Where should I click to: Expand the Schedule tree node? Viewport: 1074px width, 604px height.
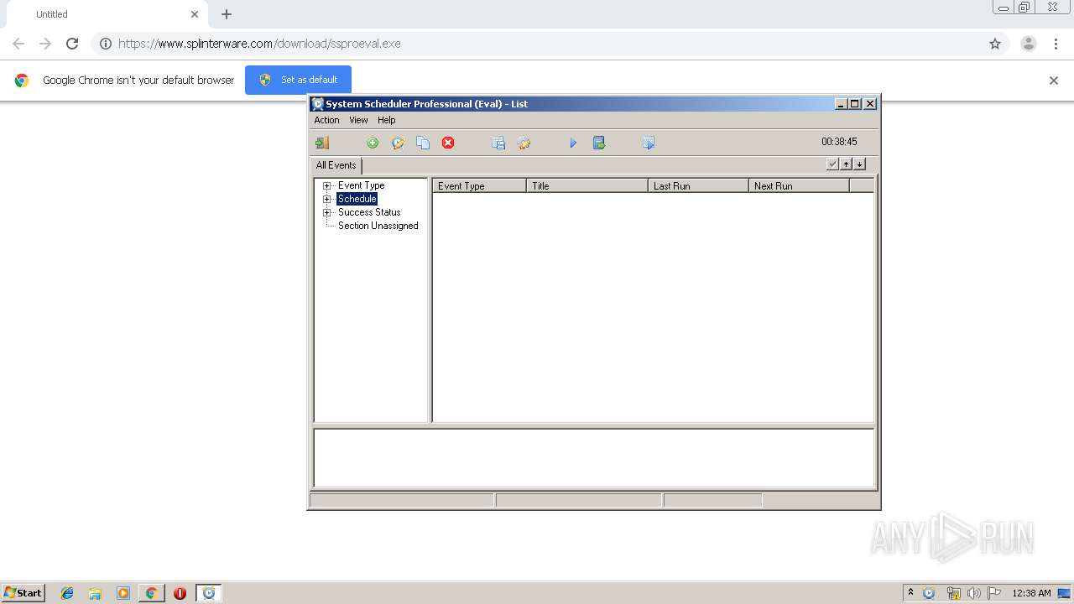[x=326, y=199]
